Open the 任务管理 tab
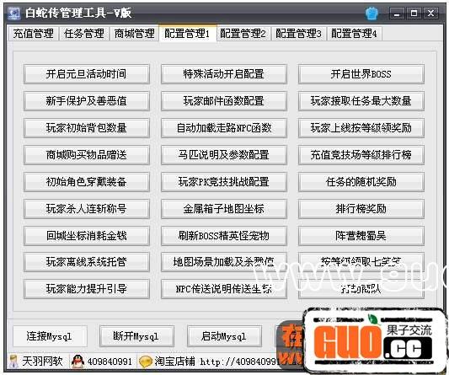Screen dimensions: 449x375 click(x=84, y=34)
